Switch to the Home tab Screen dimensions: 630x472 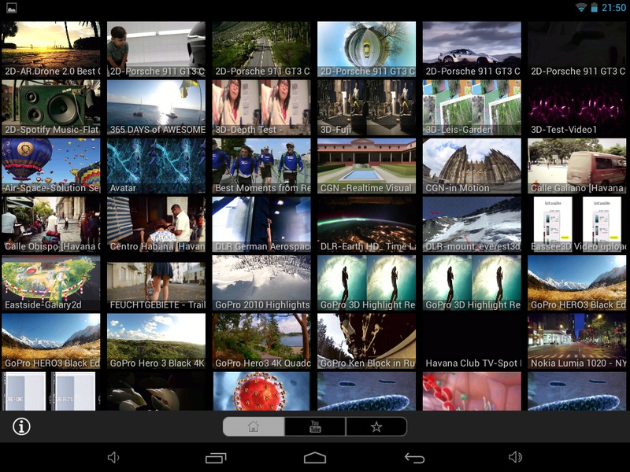tap(254, 426)
